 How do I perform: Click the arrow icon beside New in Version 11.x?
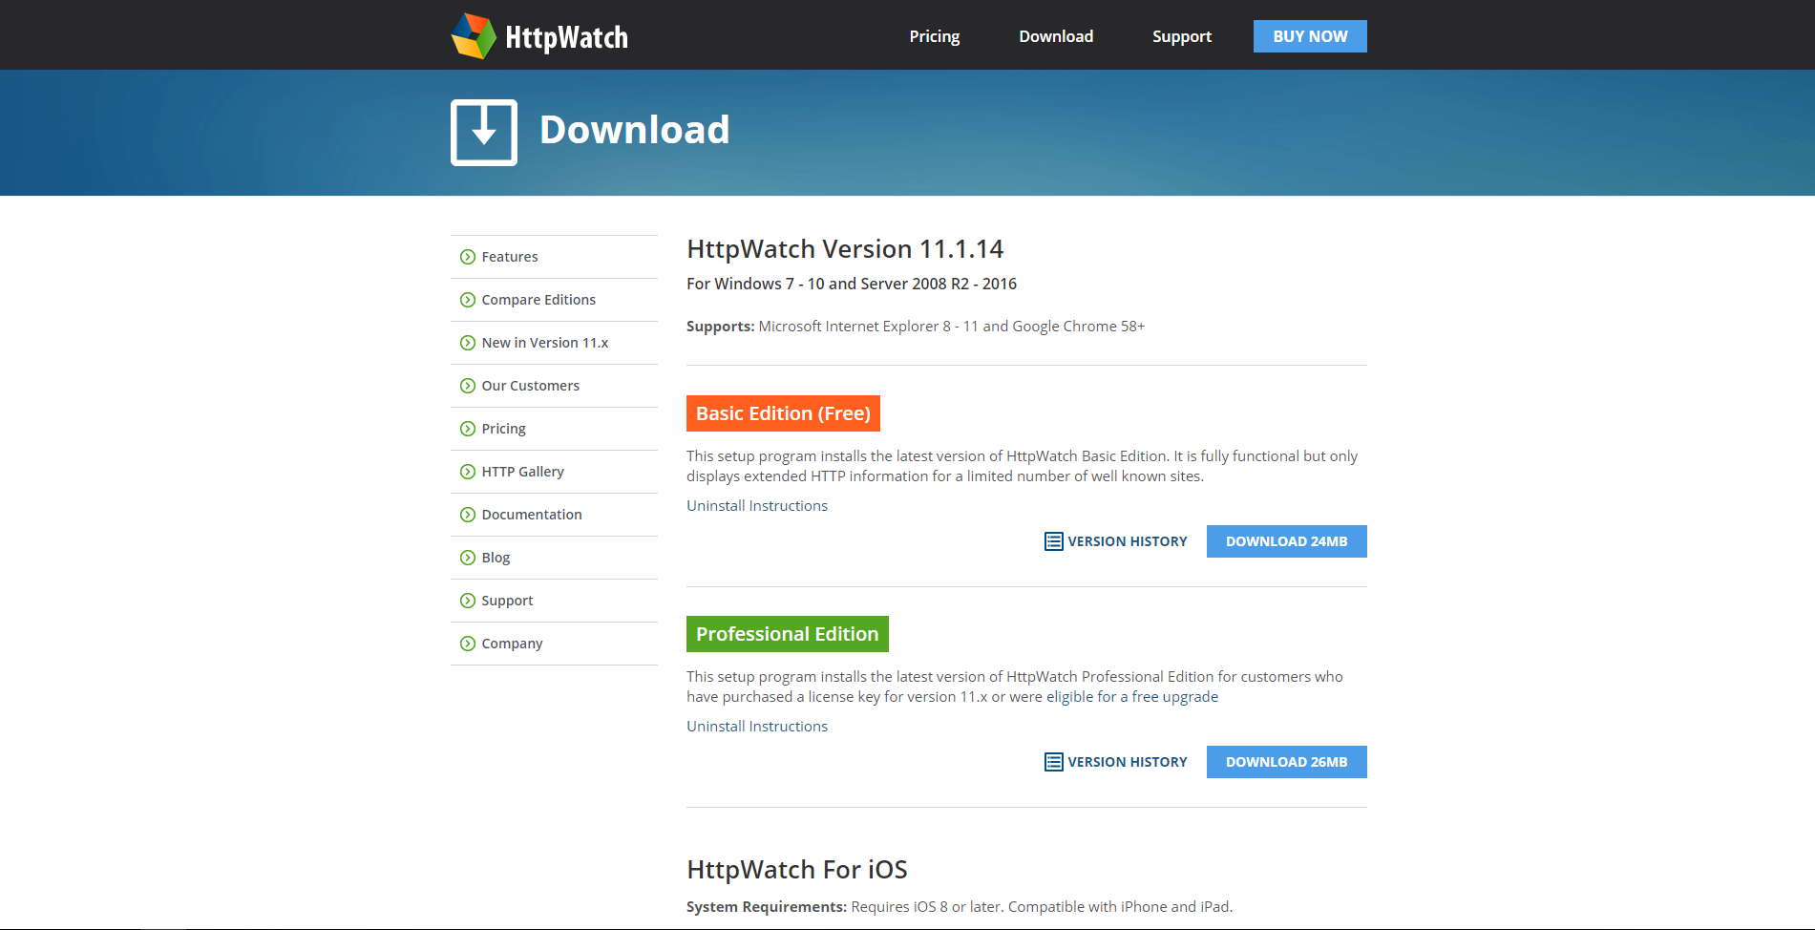click(468, 343)
